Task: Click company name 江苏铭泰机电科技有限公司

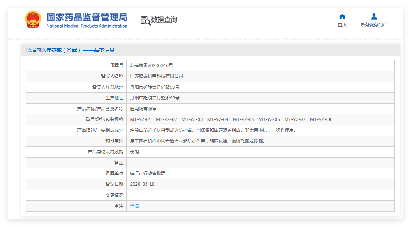Action: [x=156, y=76]
